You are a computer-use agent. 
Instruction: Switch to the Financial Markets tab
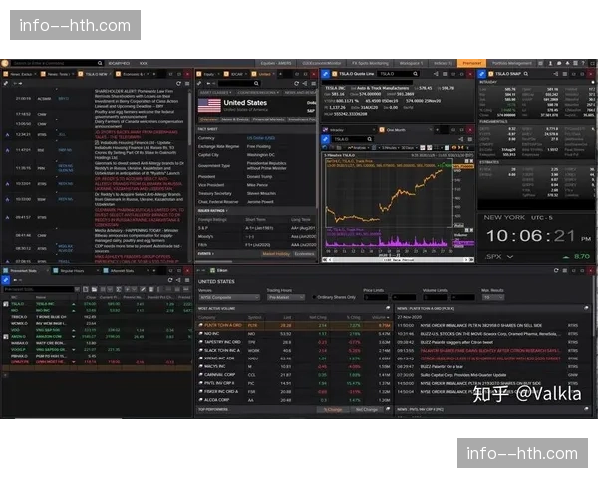point(269,119)
